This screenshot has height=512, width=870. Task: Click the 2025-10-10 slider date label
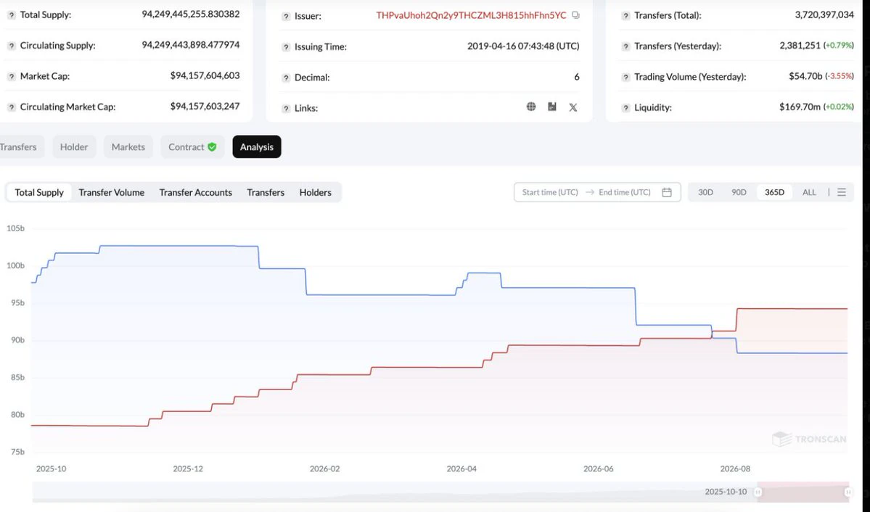726,492
